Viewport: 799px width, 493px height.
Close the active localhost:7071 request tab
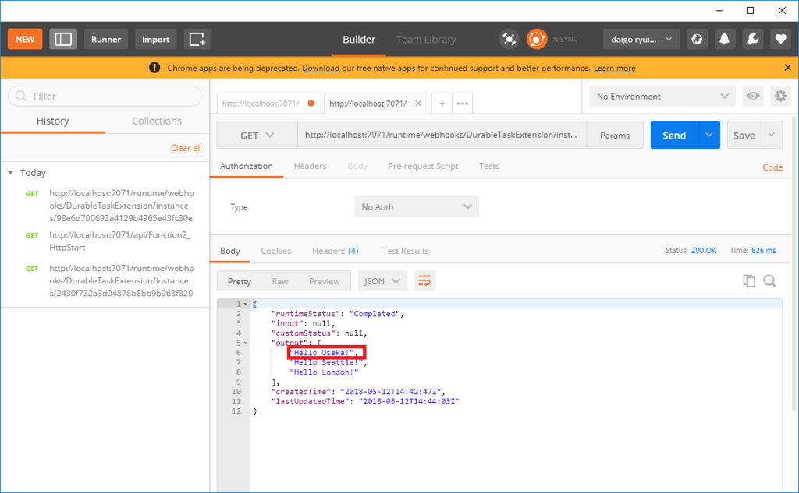click(x=418, y=104)
